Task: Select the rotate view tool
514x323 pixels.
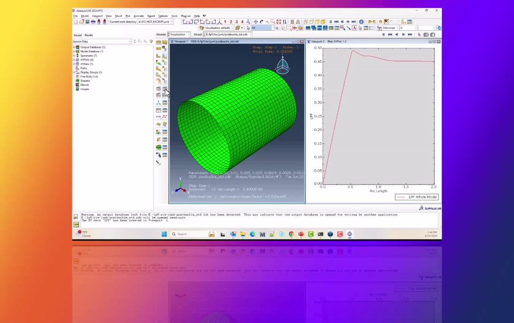Action: point(262,21)
